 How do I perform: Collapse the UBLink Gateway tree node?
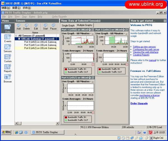[19, 39]
